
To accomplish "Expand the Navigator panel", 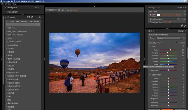I will click(x=5, y=7).
